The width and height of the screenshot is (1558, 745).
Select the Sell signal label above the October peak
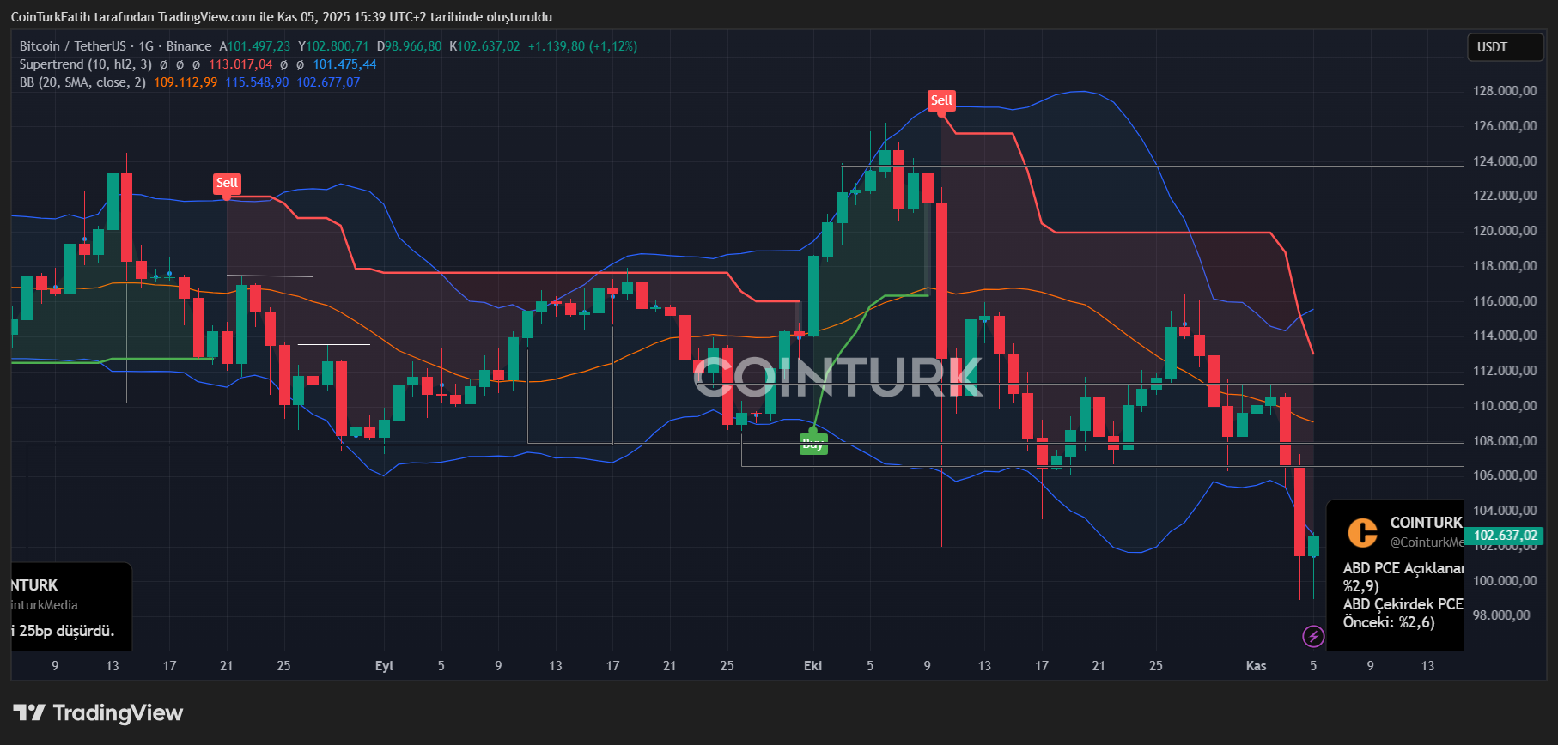[x=941, y=100]
